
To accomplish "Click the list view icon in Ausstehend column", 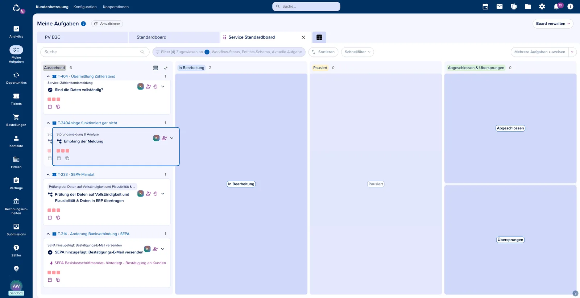I will (x=156, y=68).
